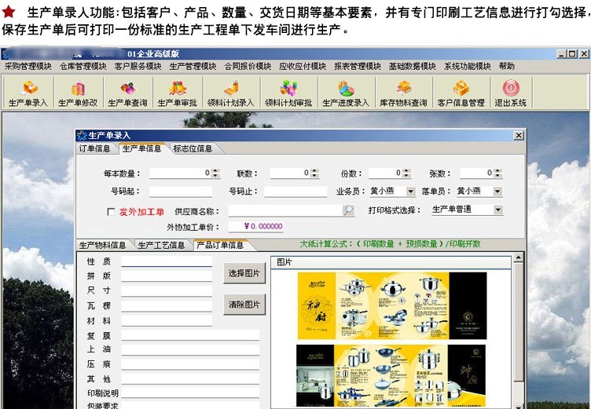The width and height of the screenshot is (591, 409).
Task: Click the upper brochure image thumbnail
Action: (392, 306)
